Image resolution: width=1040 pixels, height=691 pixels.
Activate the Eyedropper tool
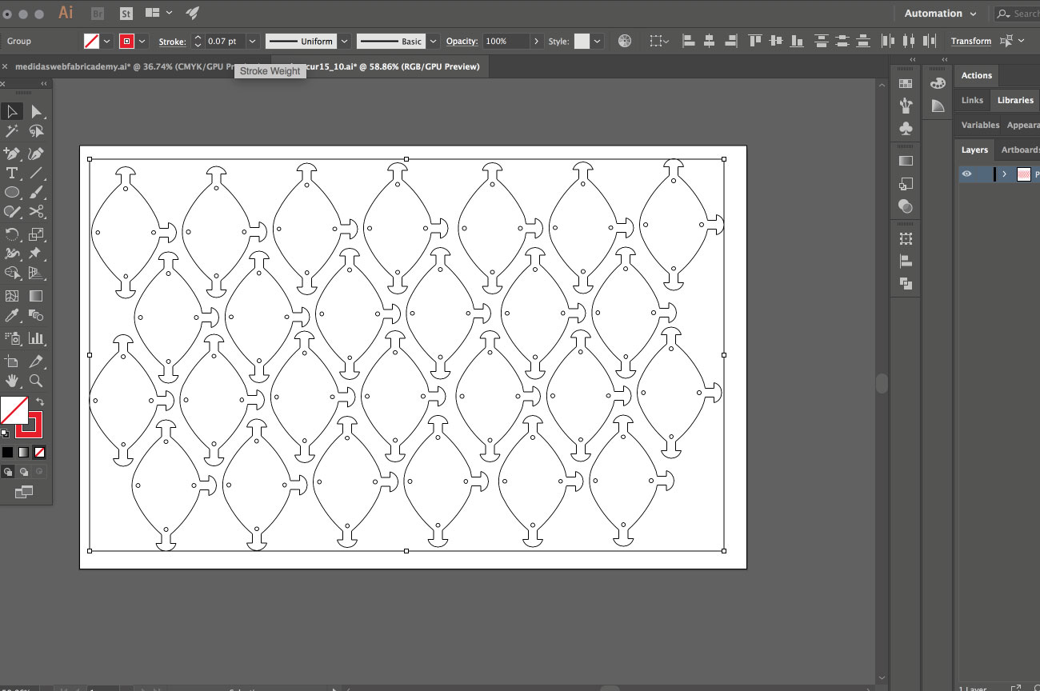click(x=12, y=317)
